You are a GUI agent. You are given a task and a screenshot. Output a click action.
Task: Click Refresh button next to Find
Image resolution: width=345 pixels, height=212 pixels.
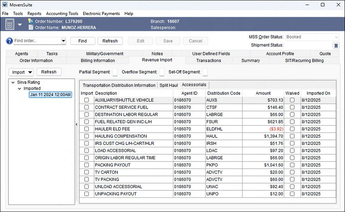(110, 41)
